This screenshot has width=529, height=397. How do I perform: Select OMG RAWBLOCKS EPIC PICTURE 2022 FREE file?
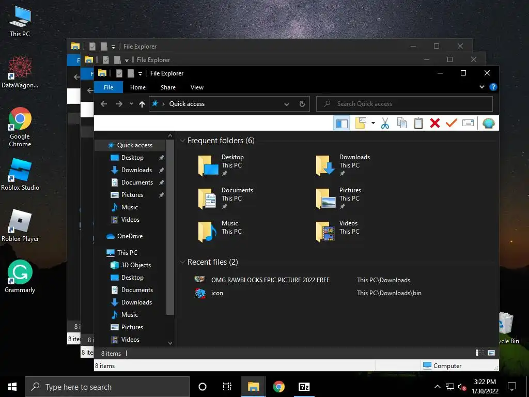coord(270,280)
